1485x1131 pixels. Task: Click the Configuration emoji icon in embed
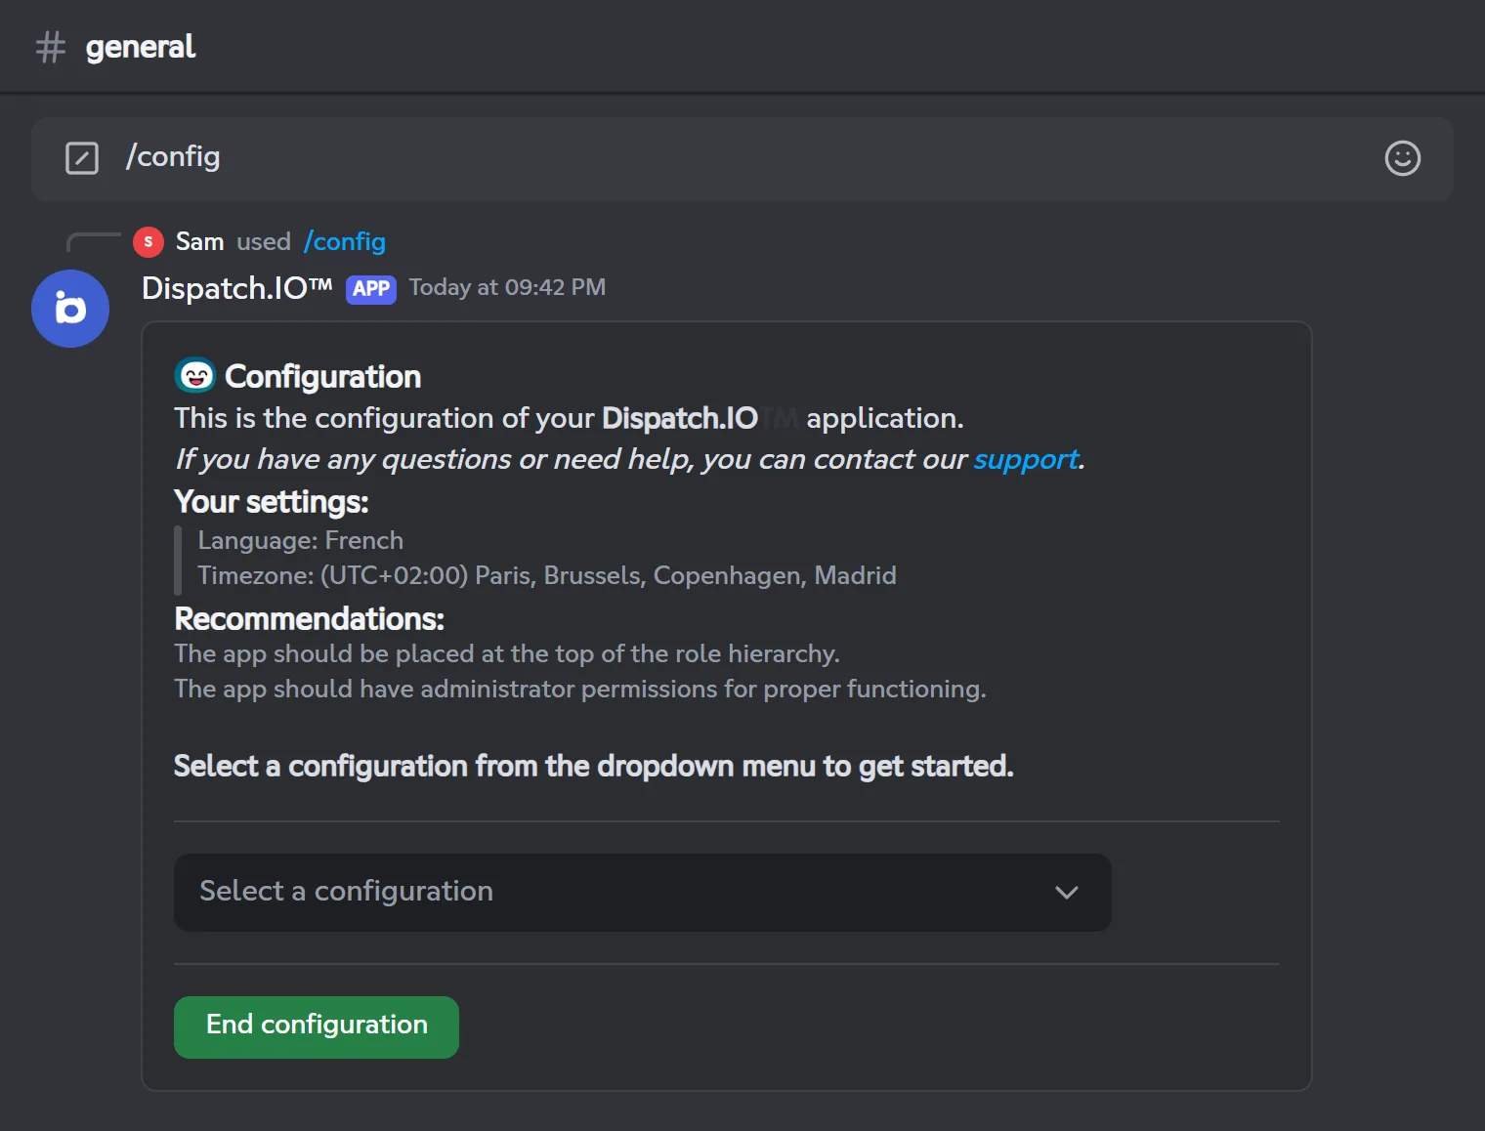click(x=195, y=376)
